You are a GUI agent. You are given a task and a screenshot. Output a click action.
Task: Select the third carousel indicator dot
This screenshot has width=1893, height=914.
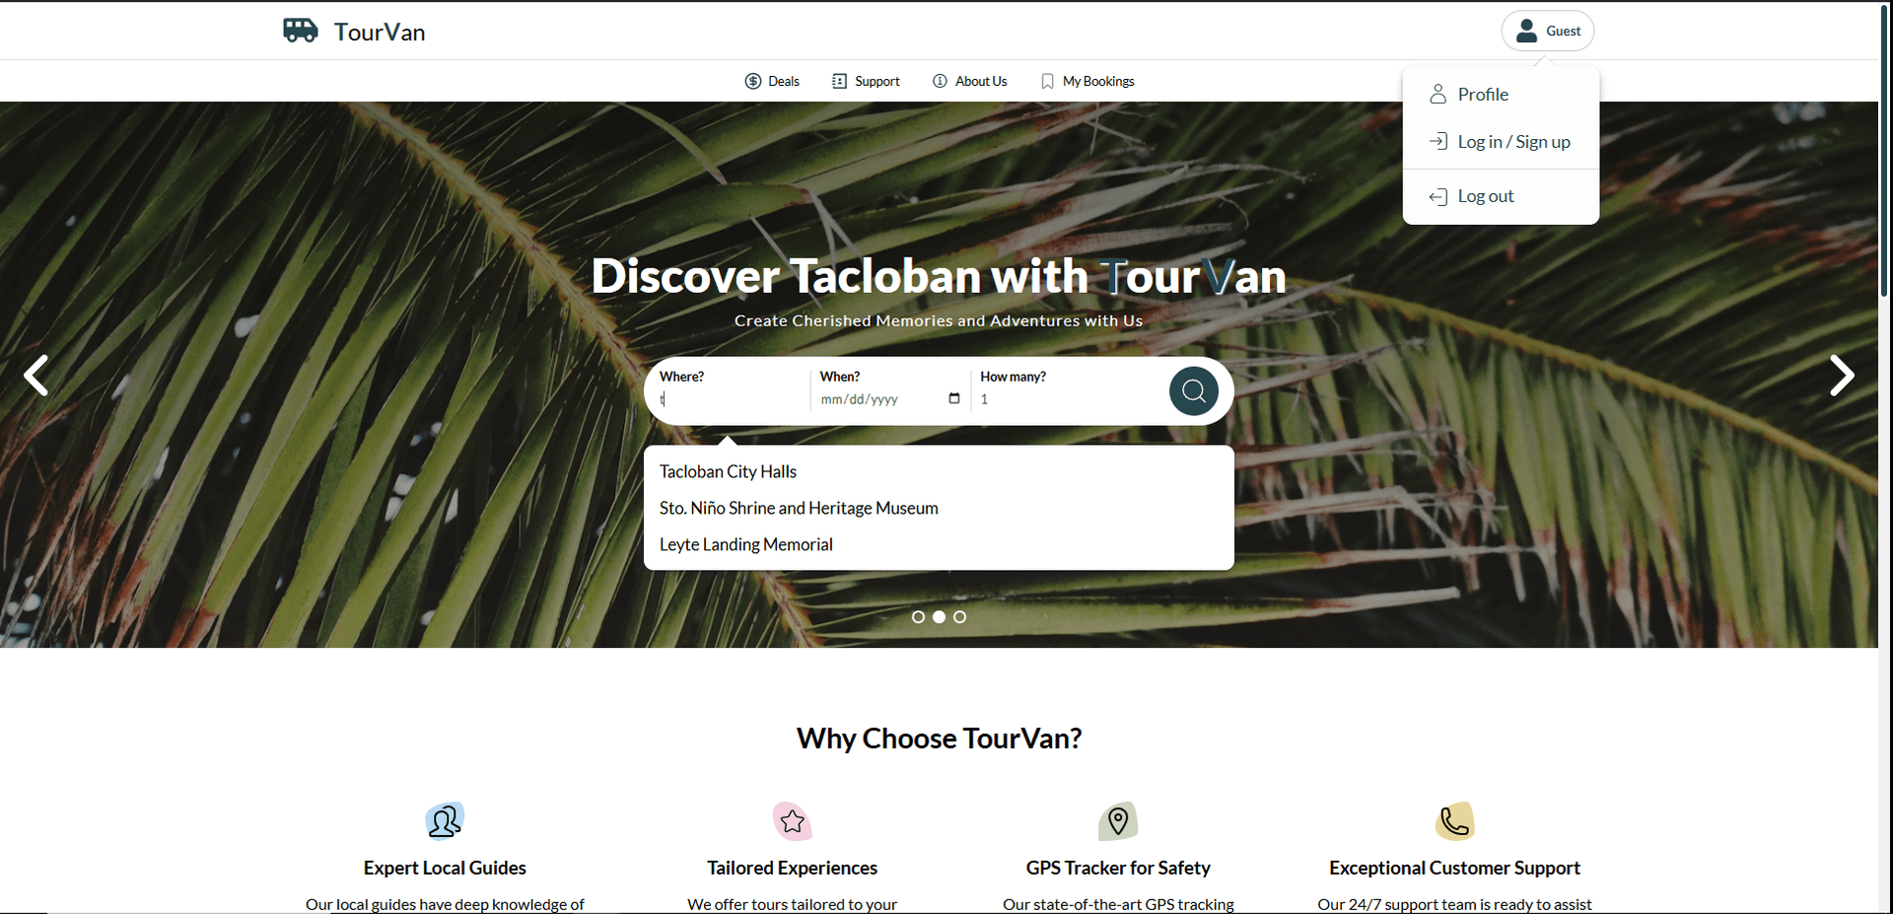coord(959,617)
